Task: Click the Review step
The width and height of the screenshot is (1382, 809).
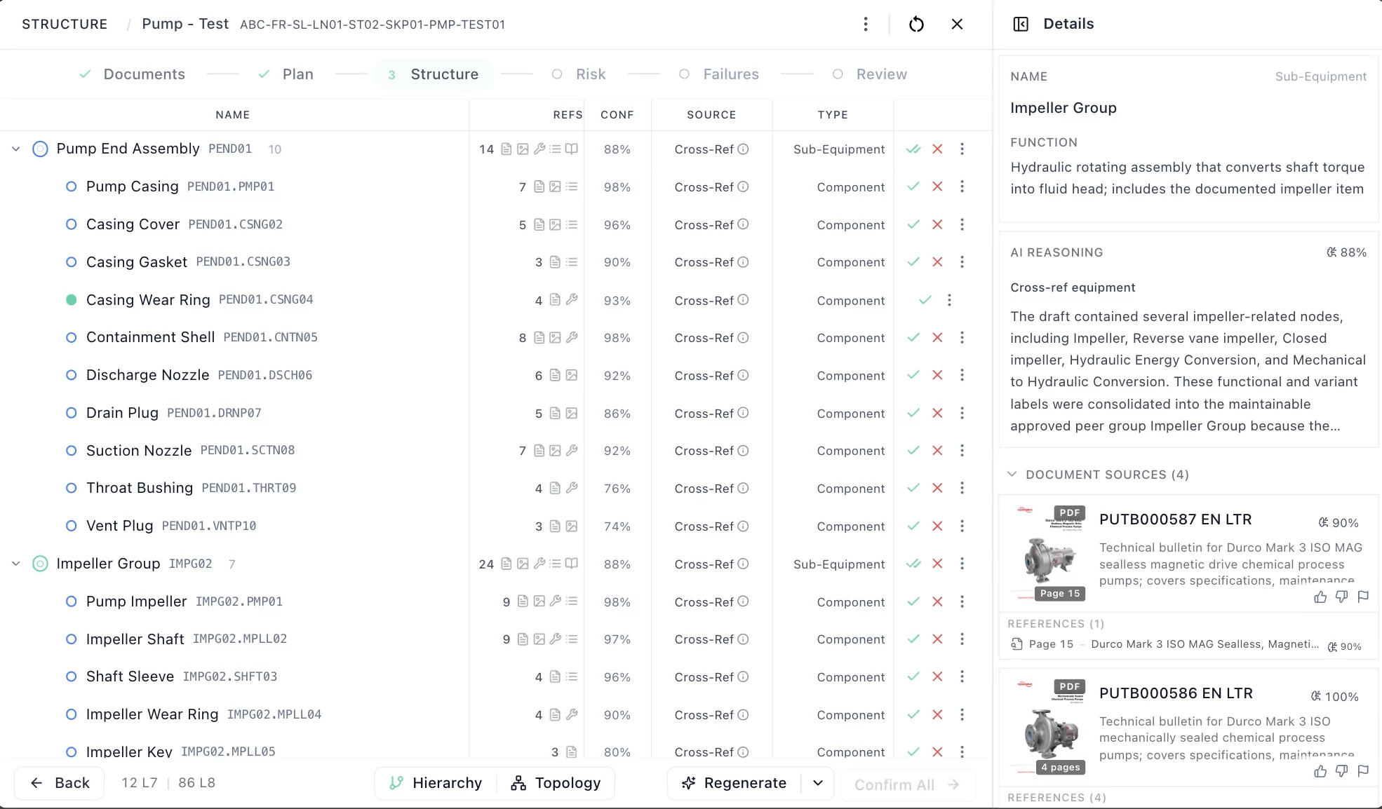Action: coord(870,74)
